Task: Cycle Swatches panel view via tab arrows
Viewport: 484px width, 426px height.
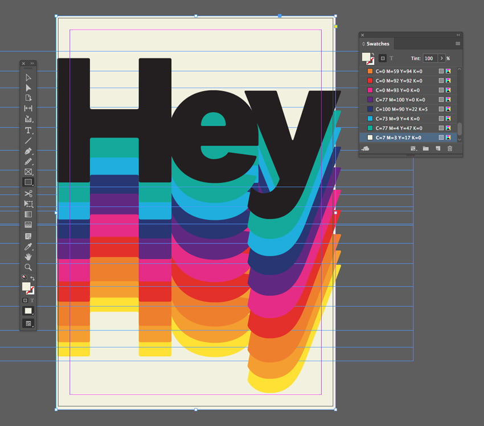Action: tap(364, 44)
